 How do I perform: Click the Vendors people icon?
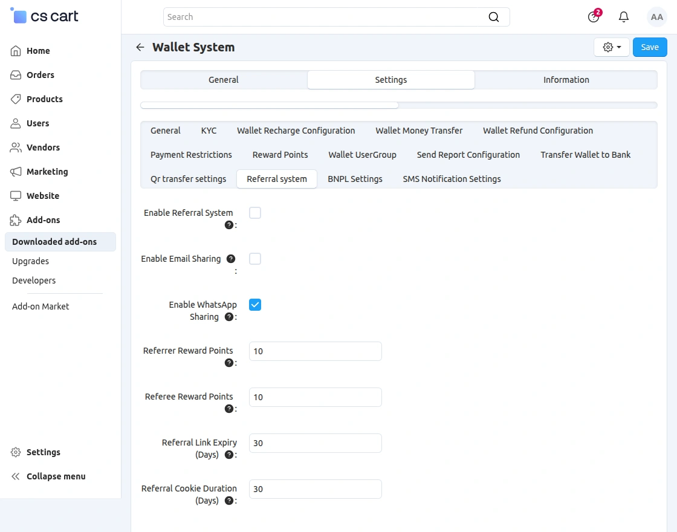(x=16, y=148)
